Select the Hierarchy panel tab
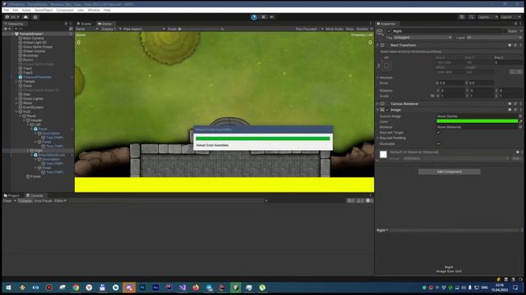 (x=14, y=24)
